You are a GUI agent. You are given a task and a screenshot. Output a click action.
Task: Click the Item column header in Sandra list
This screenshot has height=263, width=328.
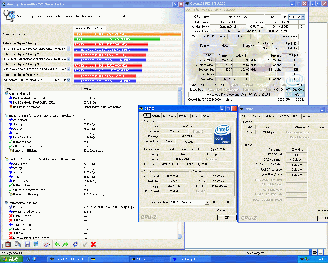pyautogui.click(x=43, y=89)
